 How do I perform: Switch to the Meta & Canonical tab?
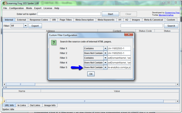click(153, 20)
